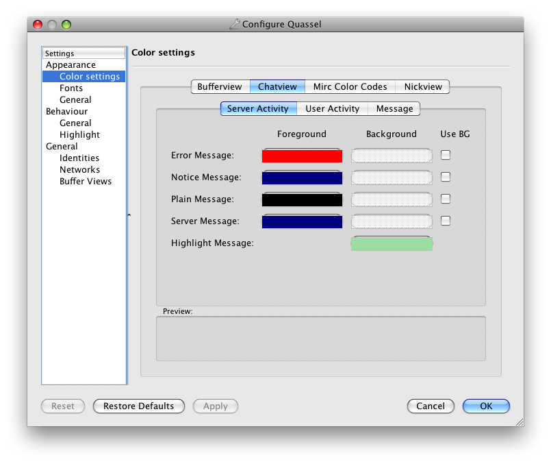Open the Mirc Color Codes tab
The width and height of the screenshot is (551, 464).
(350, 86)
